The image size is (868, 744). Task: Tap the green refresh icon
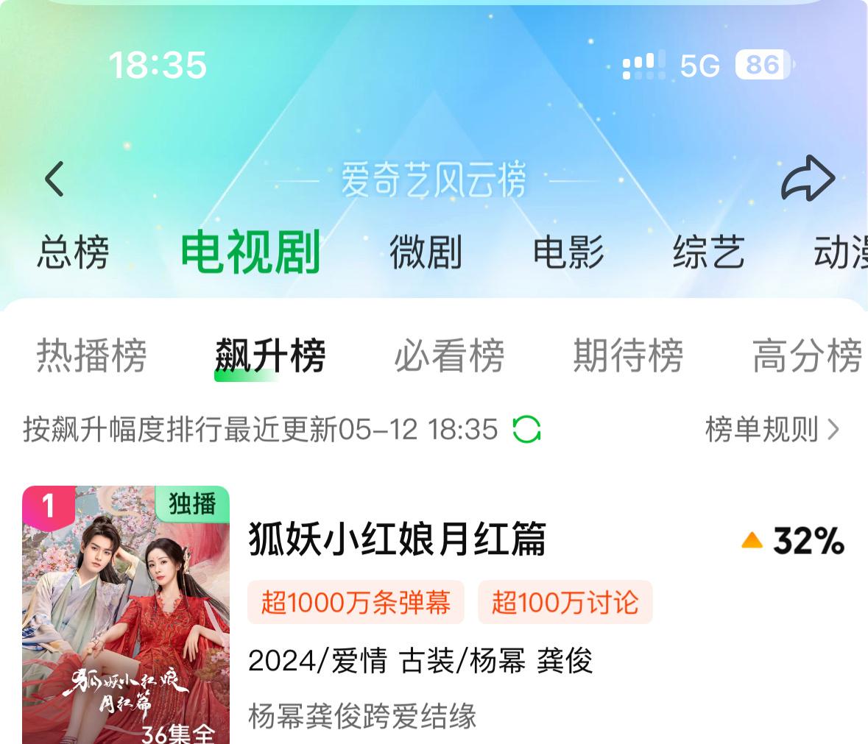click(526, 429)
